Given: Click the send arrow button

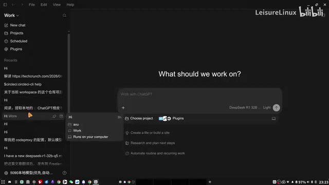Looking at the screenshot, I should click(277, 107).
